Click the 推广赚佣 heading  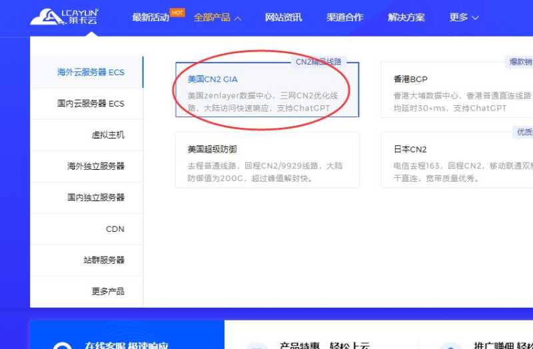503,346
